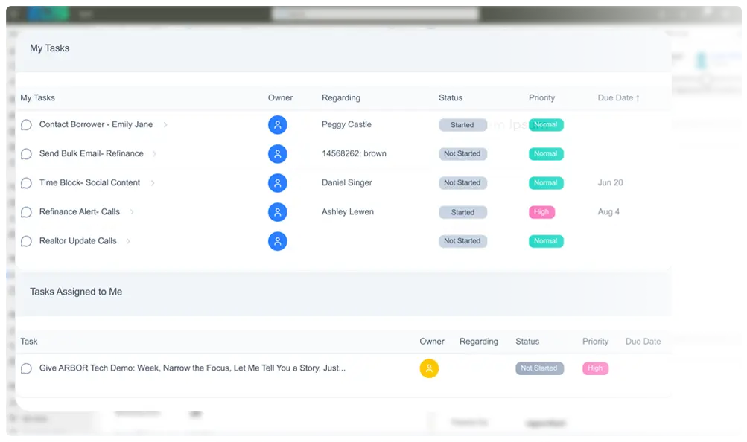The width and height of the screenshot is (747, 442).
Task: Click the Started status badge for Contact Borrower
Action: (x=462, y=125)
